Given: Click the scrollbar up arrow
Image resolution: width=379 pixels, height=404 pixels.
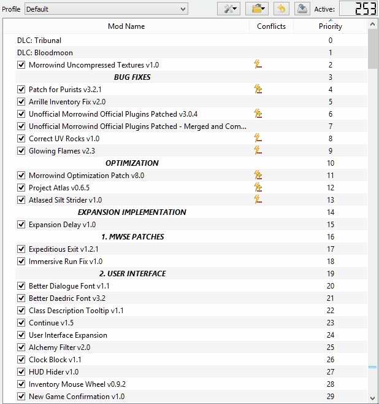Looking at the screenshot, I should click(372, 24).
